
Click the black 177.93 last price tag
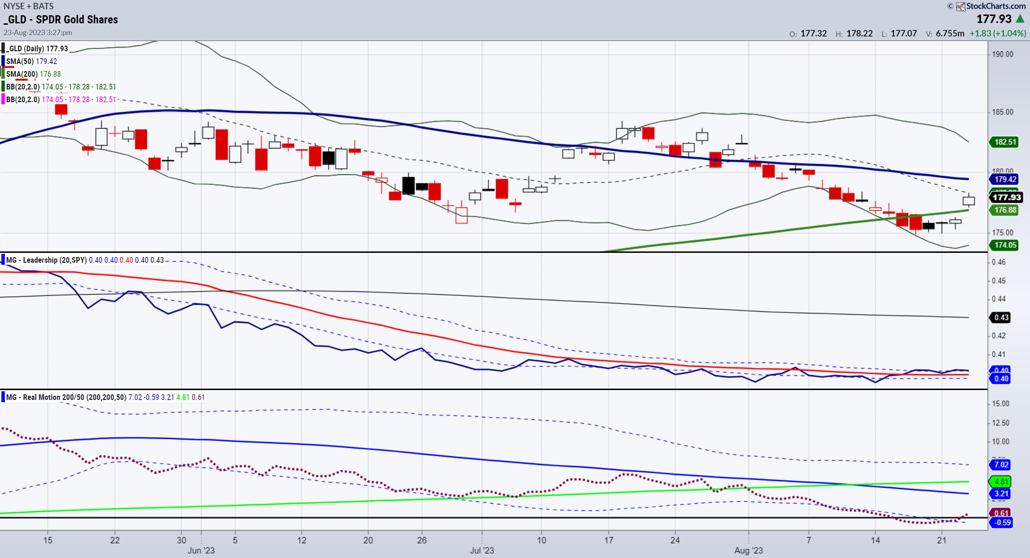coord(1006,197)
